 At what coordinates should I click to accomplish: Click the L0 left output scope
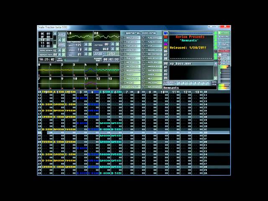coord(80,36)
